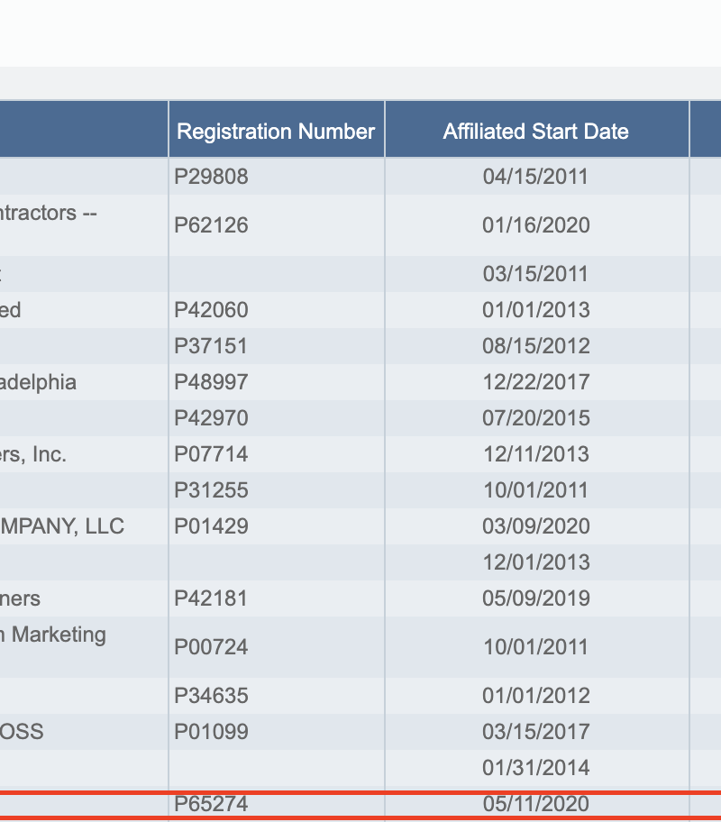Select the highlighted row's P65274 cell
721x822 pixels.
click(211, 804)
